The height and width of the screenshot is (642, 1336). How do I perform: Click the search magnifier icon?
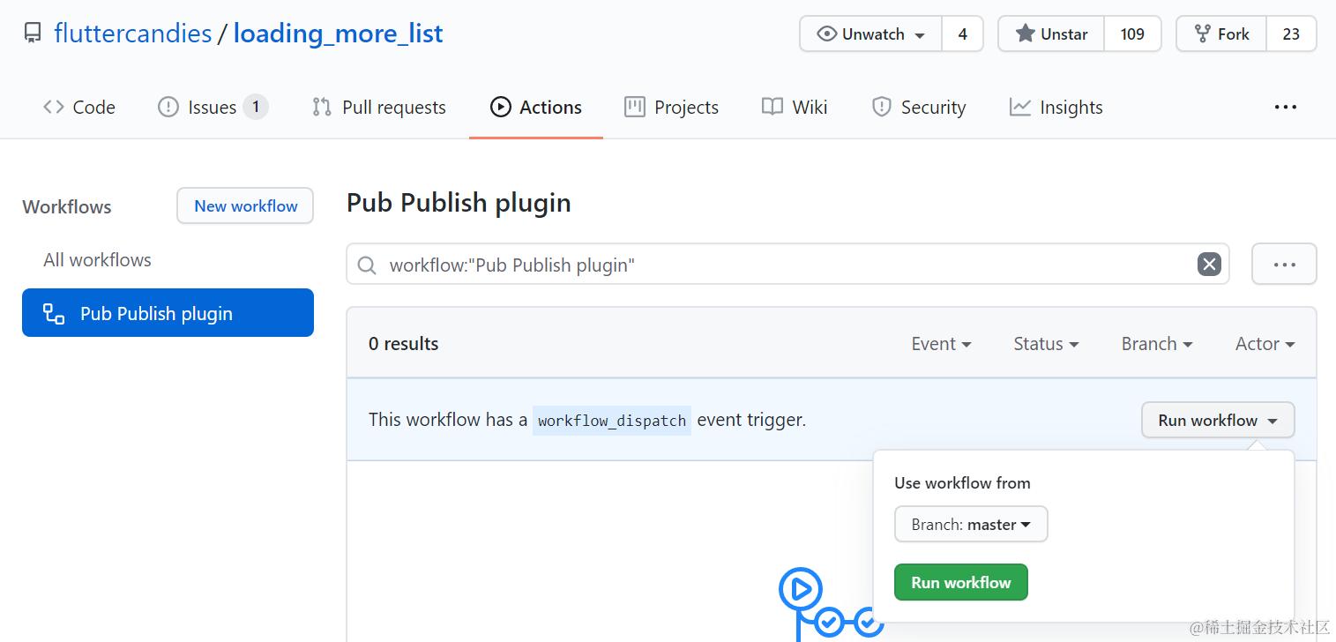(x=366, y=265)
